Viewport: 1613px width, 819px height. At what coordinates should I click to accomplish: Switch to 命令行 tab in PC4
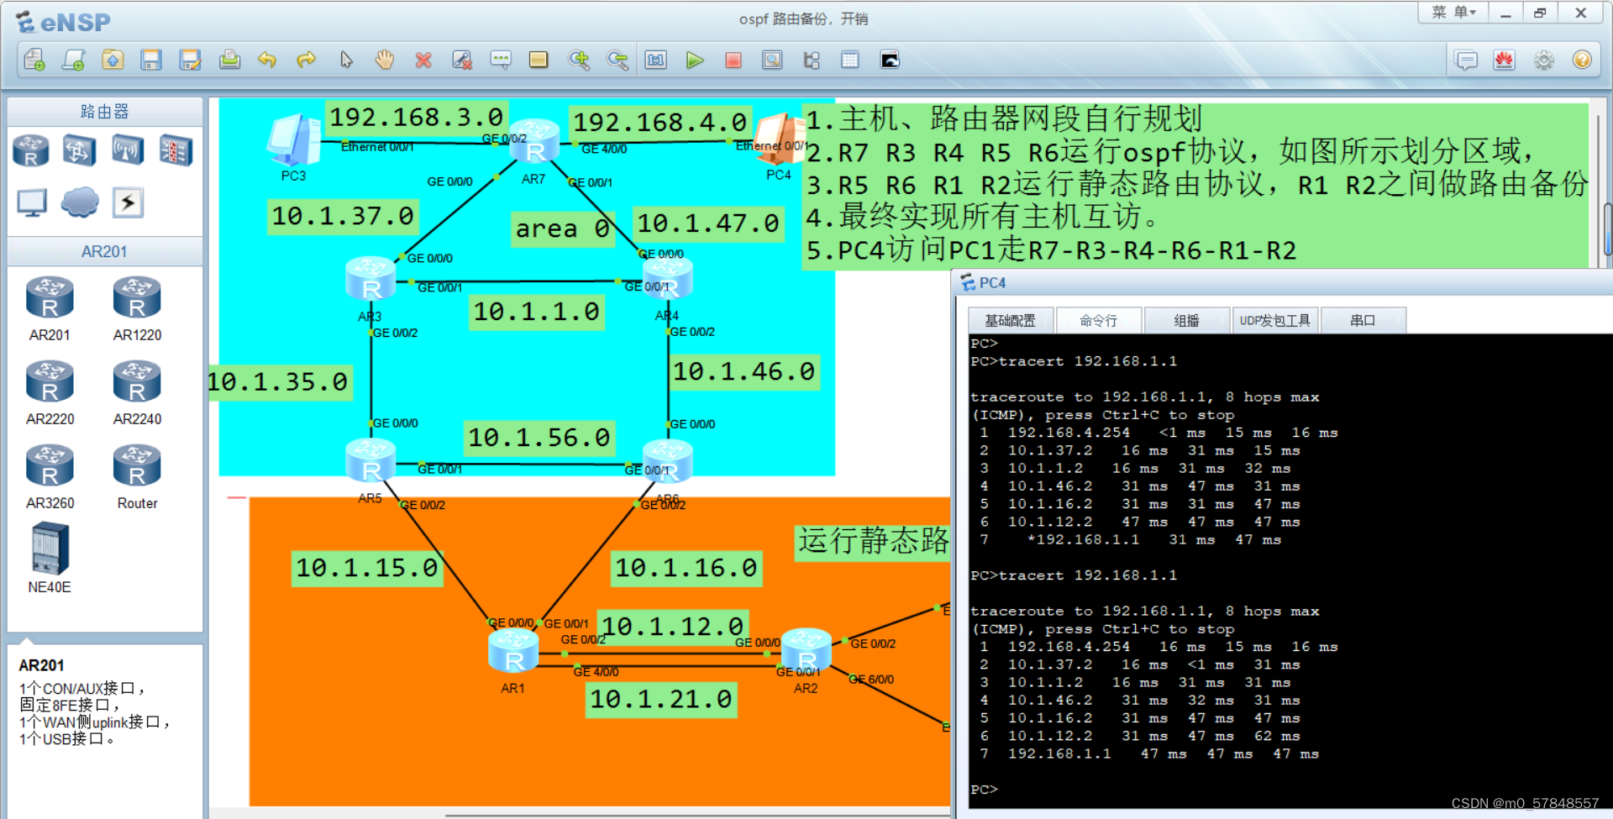[x=1098, y=321]
